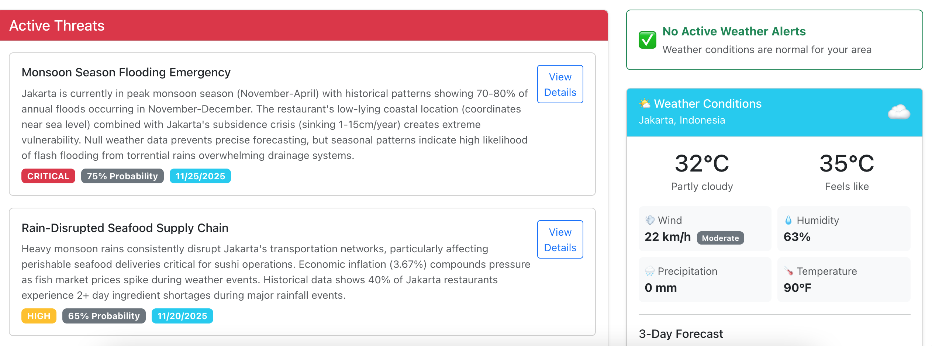The image size is (932, 346).
Task: Click the thermometer icon next to Temperature
Action: pyautogui.click(x=789, y=271)
